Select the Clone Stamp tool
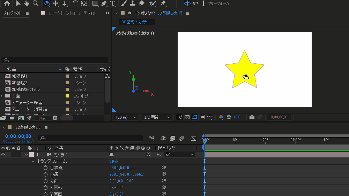 pos(133,3)
